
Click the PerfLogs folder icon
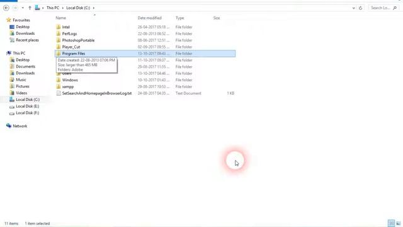pyautogui.click(x=59, y=33)
